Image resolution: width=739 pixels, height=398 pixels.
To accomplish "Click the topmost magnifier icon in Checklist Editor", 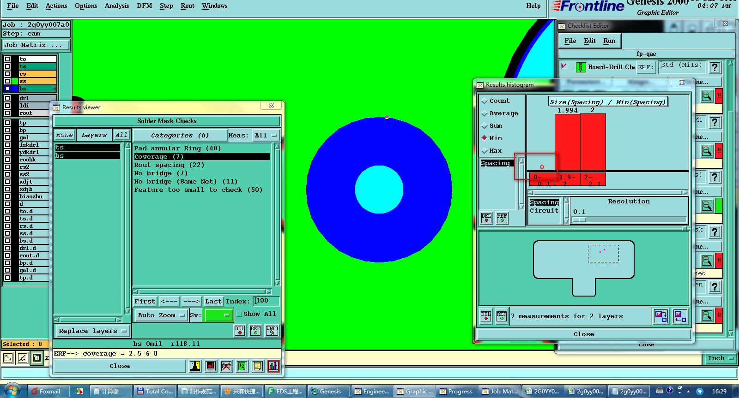I will [x=707, y=96].
